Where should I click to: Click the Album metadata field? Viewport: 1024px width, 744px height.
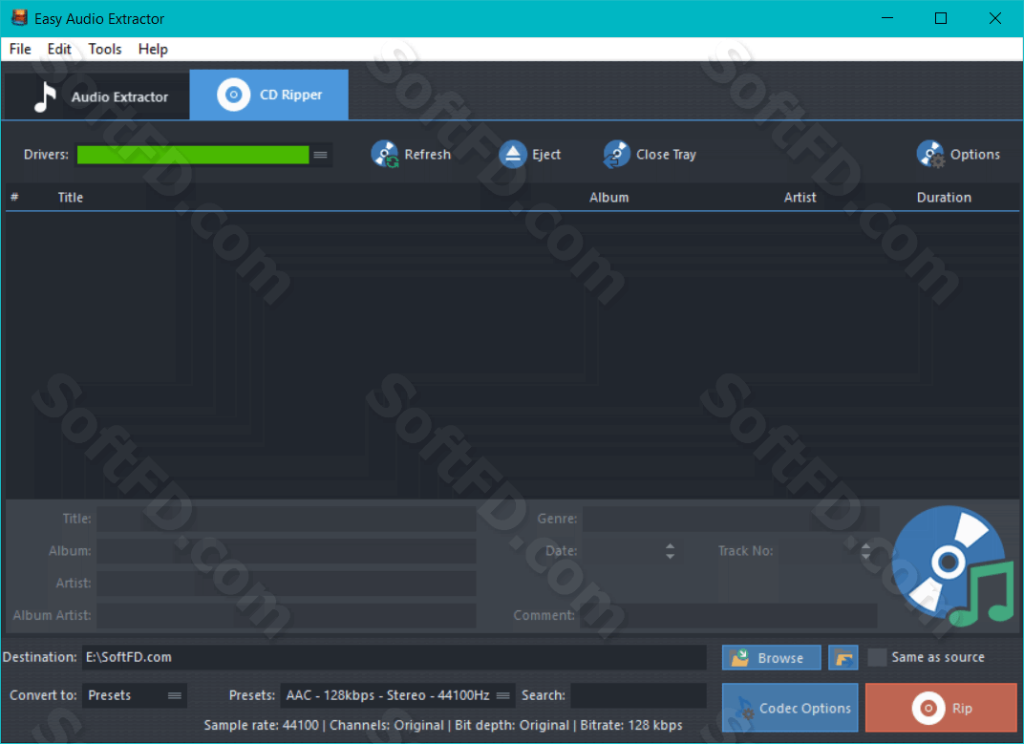point(287,551)
